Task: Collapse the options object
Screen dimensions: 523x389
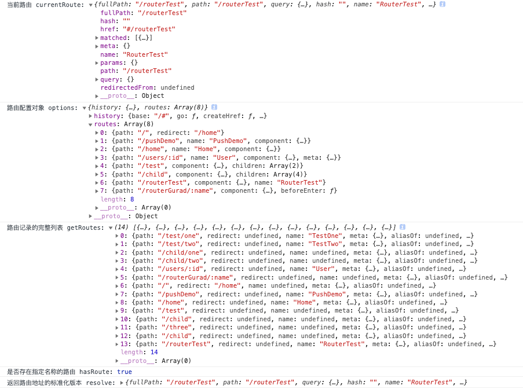Action: pyautogui.click(x=84, y=108)
